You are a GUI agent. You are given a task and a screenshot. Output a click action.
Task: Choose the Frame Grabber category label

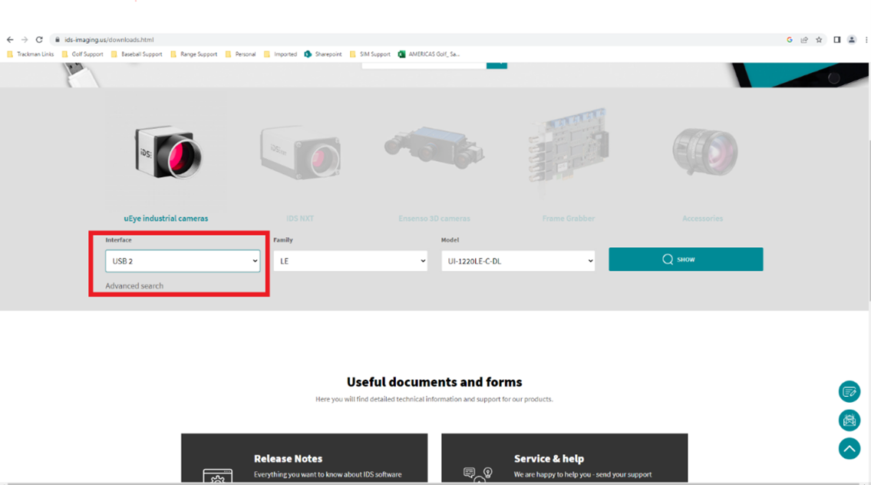point(569,219)
